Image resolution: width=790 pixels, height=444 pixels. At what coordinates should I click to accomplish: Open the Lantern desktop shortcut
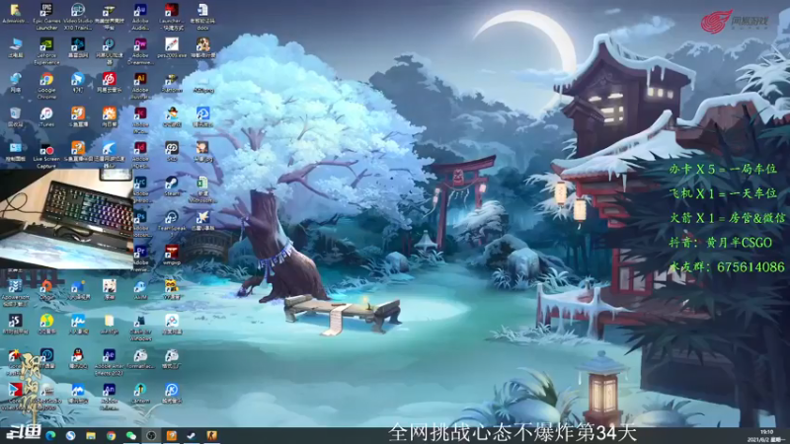pos(140,393)
